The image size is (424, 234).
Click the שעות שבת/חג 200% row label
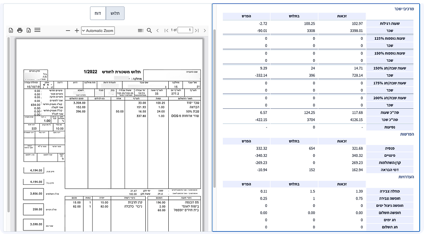point(390,98)
